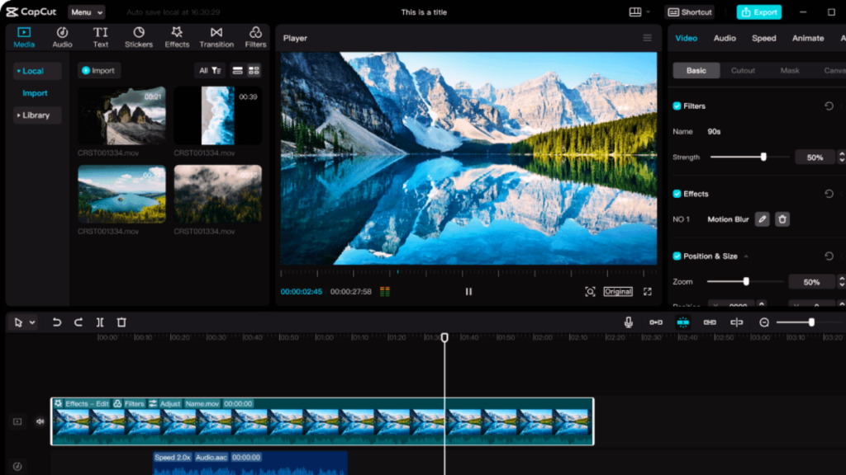Switch to the Speed tab
The height and width of the screenshot is (475, 846).
(x=763, y=38)
